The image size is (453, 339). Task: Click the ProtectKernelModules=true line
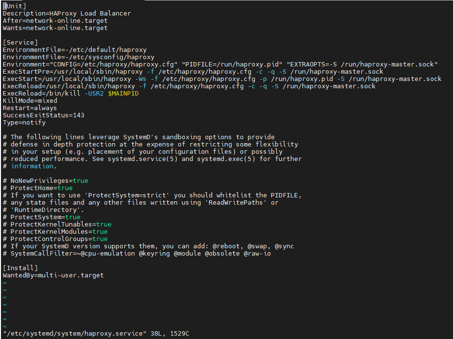coord(55,232)
